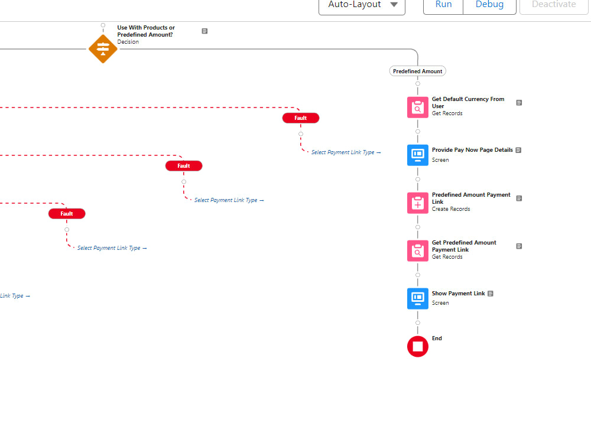Select the Get Default Currency From User element
Image resolution: width=591 pixels, height=443 pixels.
pyautogui.click(x=418, y=108)
